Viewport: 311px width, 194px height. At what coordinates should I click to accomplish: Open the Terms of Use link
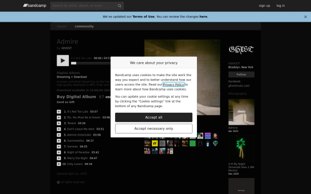(143, 17)
